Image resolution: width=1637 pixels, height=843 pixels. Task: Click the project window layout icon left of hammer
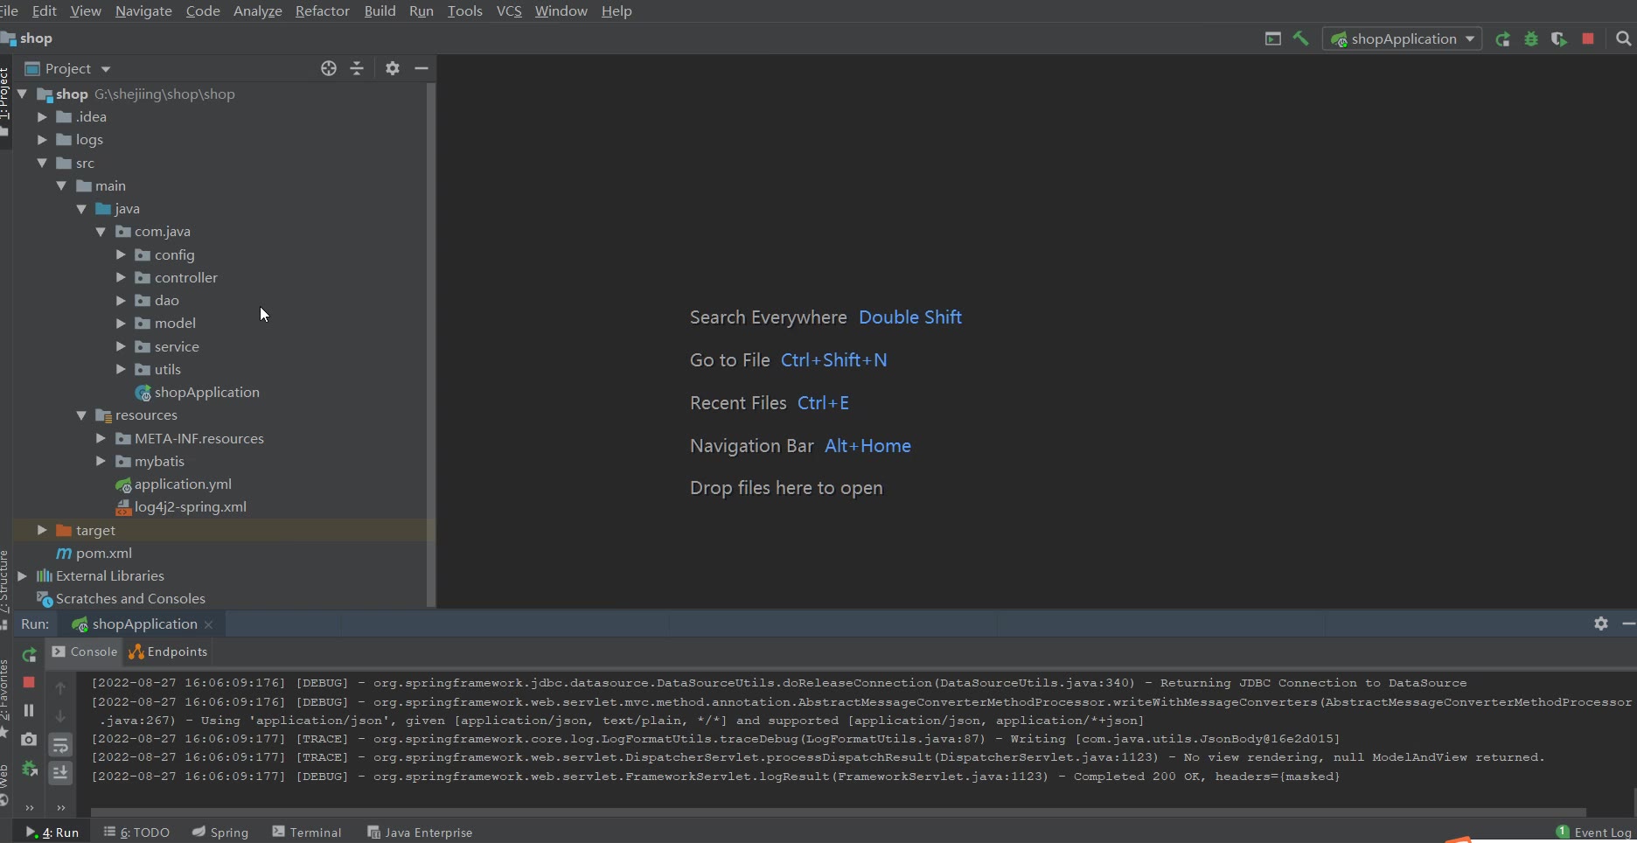1273,38
